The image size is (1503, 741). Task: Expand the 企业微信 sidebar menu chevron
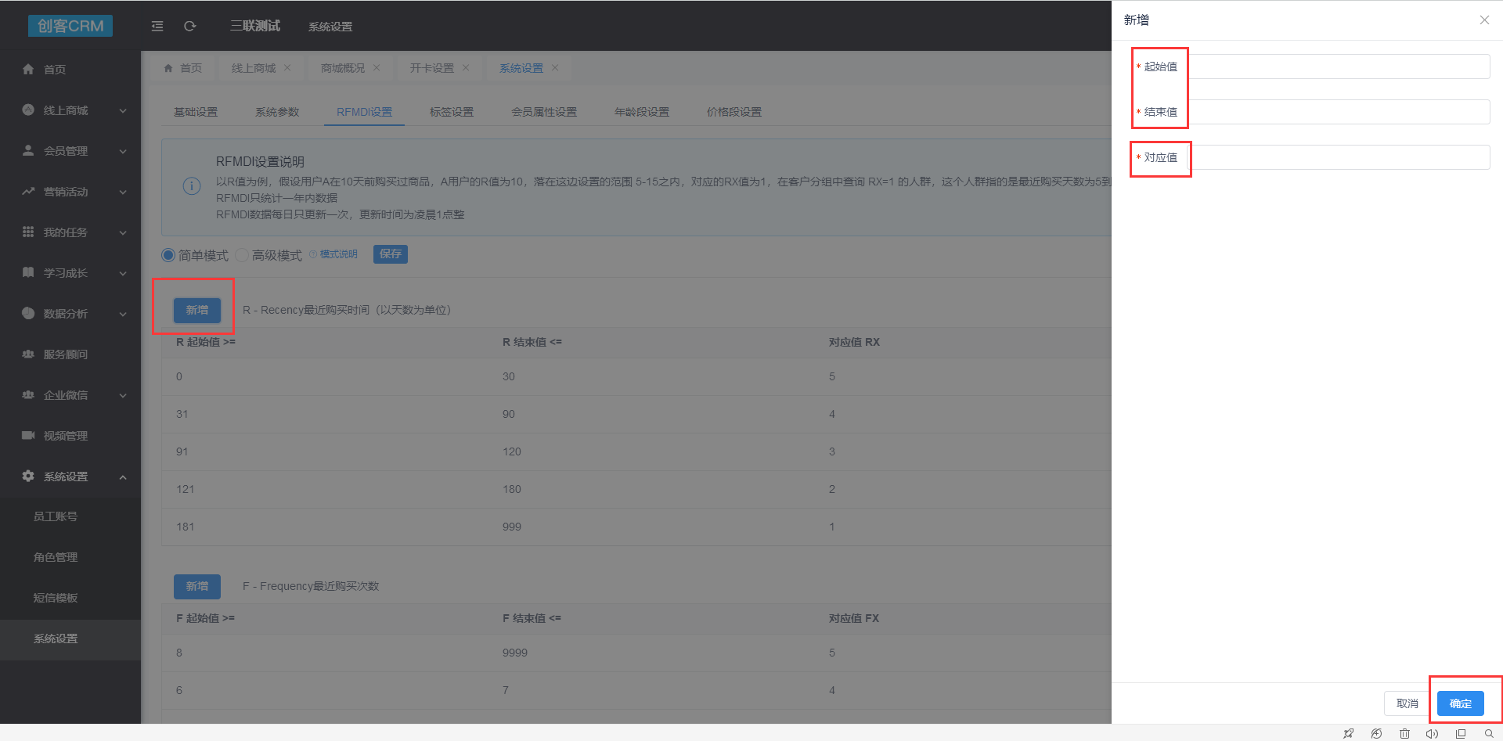click(123, 395)
